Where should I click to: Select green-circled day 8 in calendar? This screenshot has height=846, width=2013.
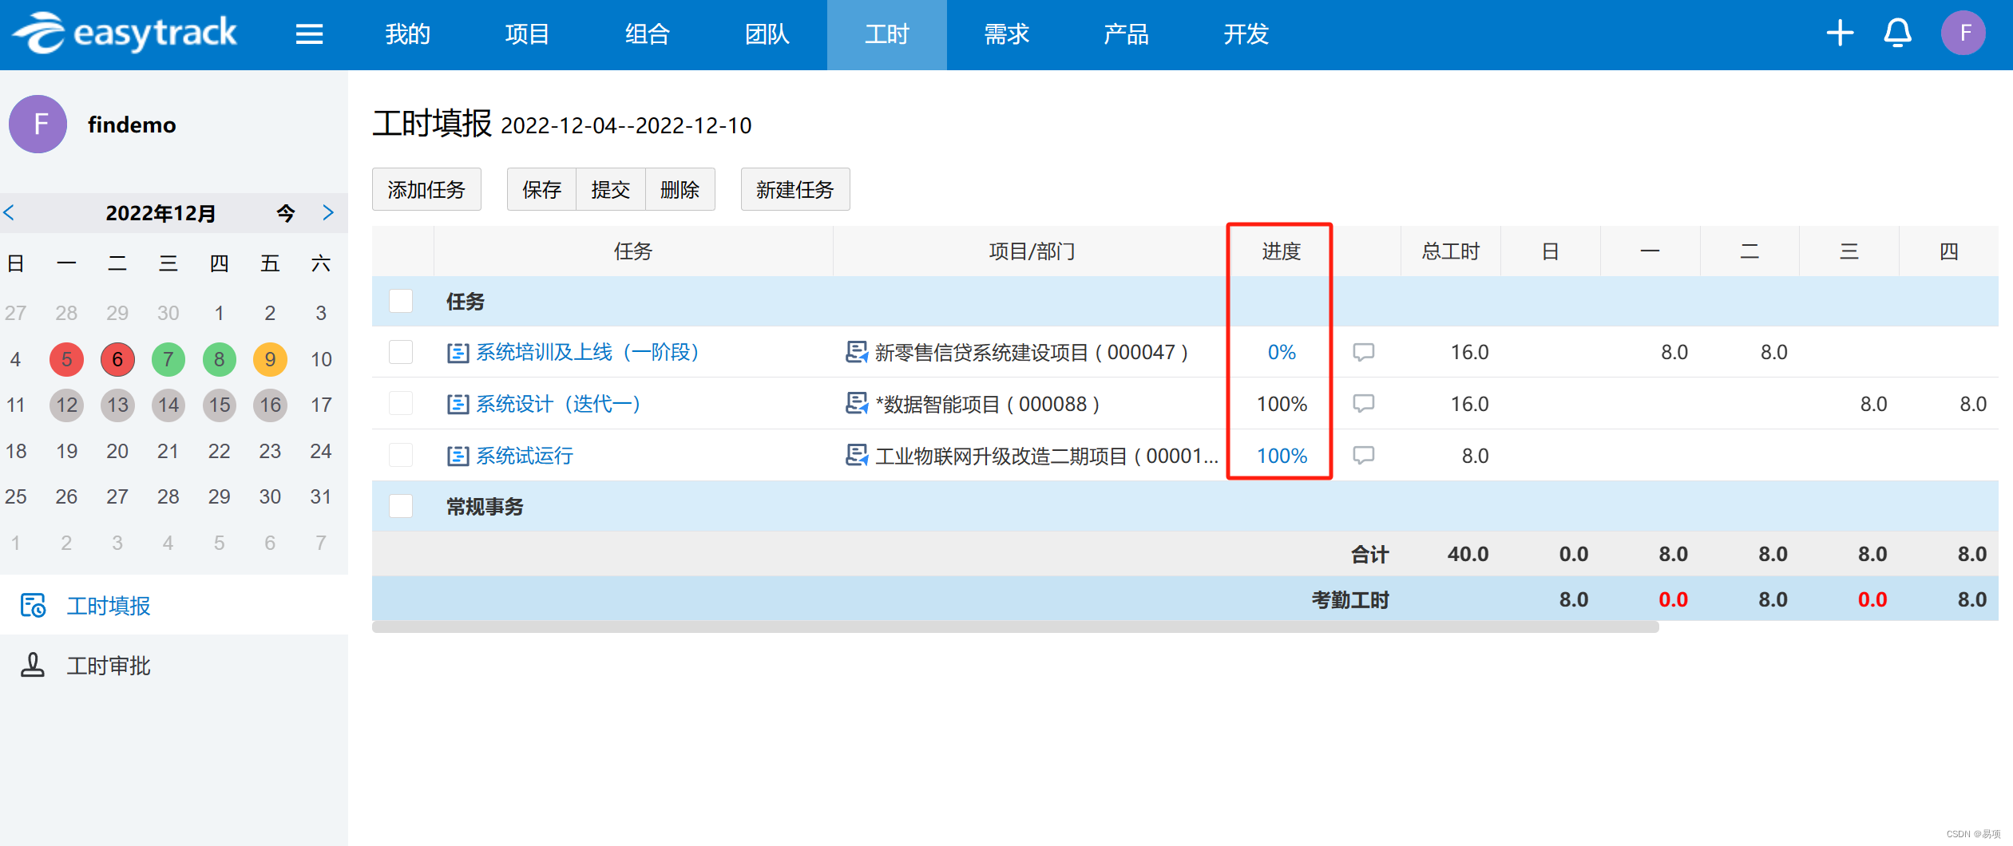(x=220, y=360)
